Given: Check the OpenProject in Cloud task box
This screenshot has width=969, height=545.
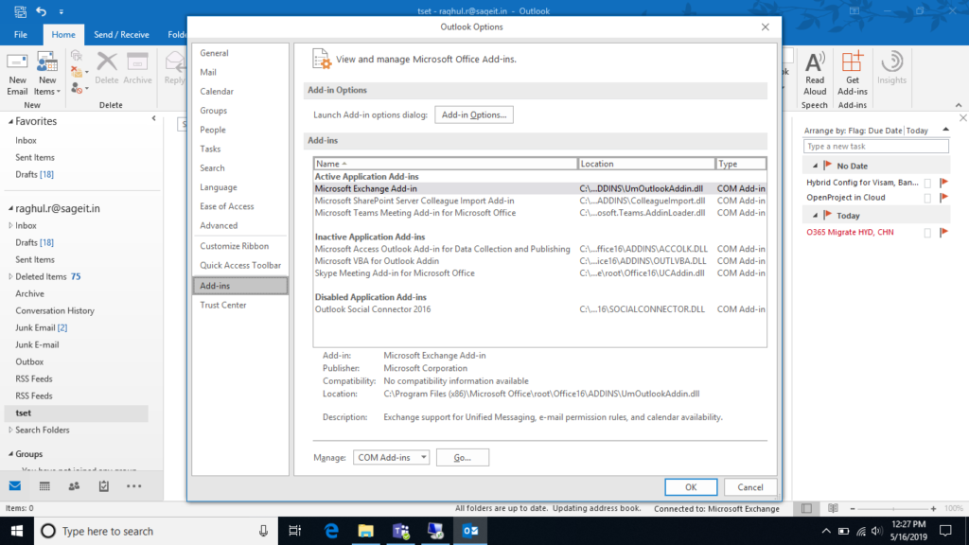Looking at the screenshot, I should (927, 198).
